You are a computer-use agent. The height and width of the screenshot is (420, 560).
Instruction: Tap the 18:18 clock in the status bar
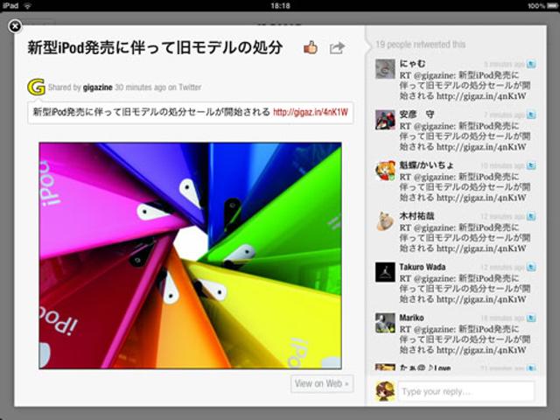280,5
